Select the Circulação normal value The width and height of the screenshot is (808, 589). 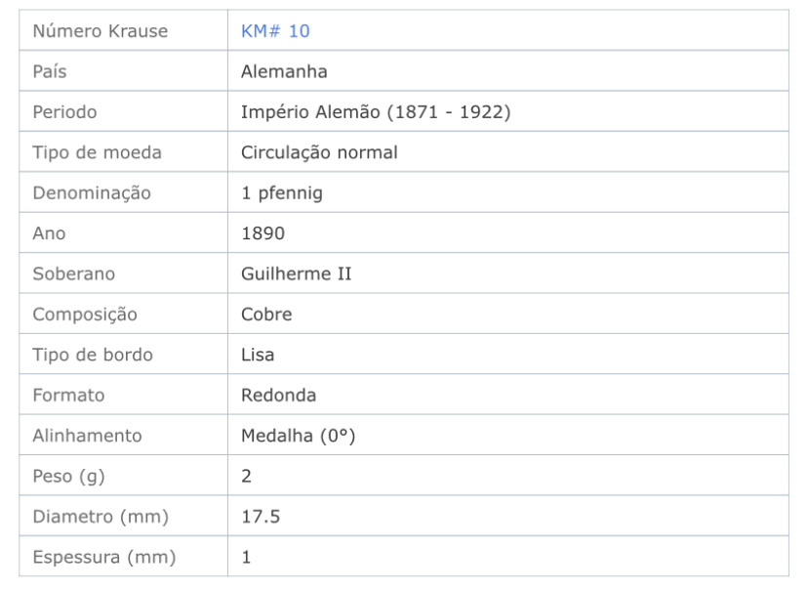[x=319, y=152]
